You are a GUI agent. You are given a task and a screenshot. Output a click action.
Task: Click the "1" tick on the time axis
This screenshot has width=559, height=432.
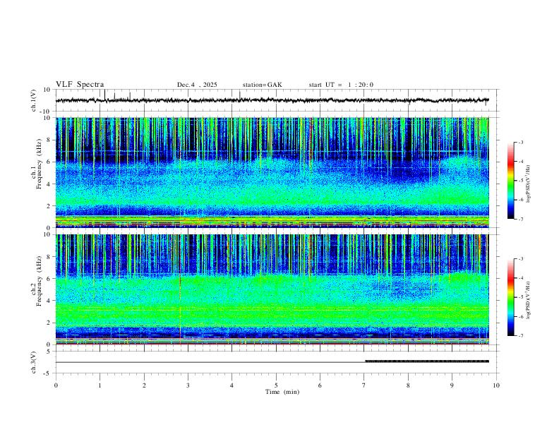(x=100, y=385)
